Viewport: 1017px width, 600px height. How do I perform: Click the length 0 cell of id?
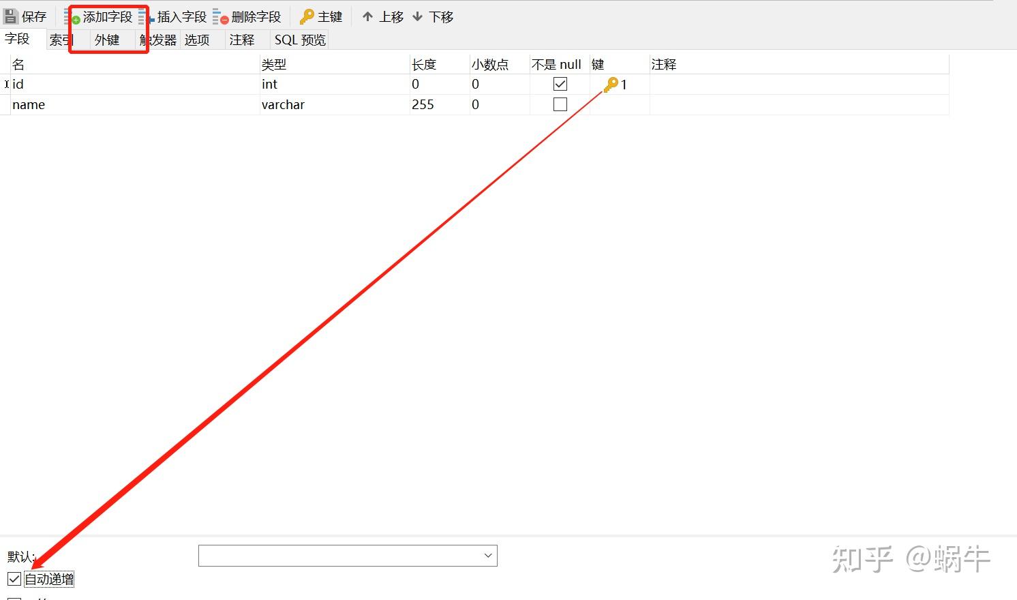tap(440, 85)
